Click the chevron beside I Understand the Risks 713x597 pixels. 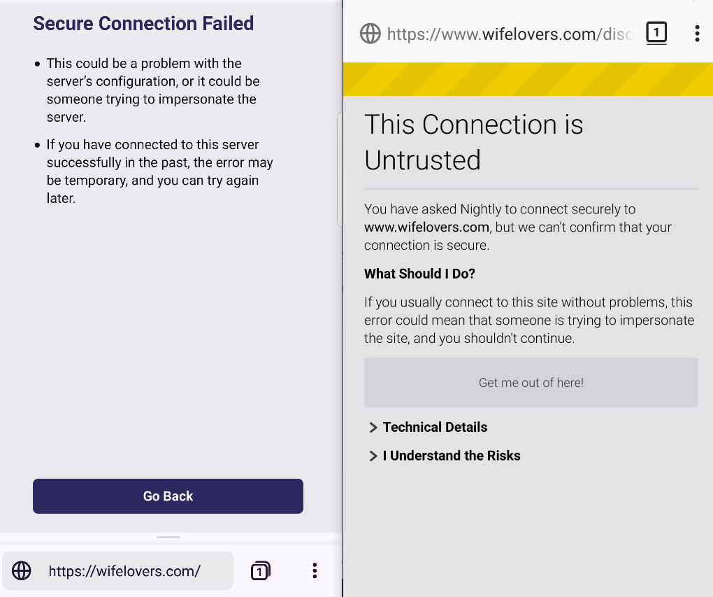[x=373, y=456]
